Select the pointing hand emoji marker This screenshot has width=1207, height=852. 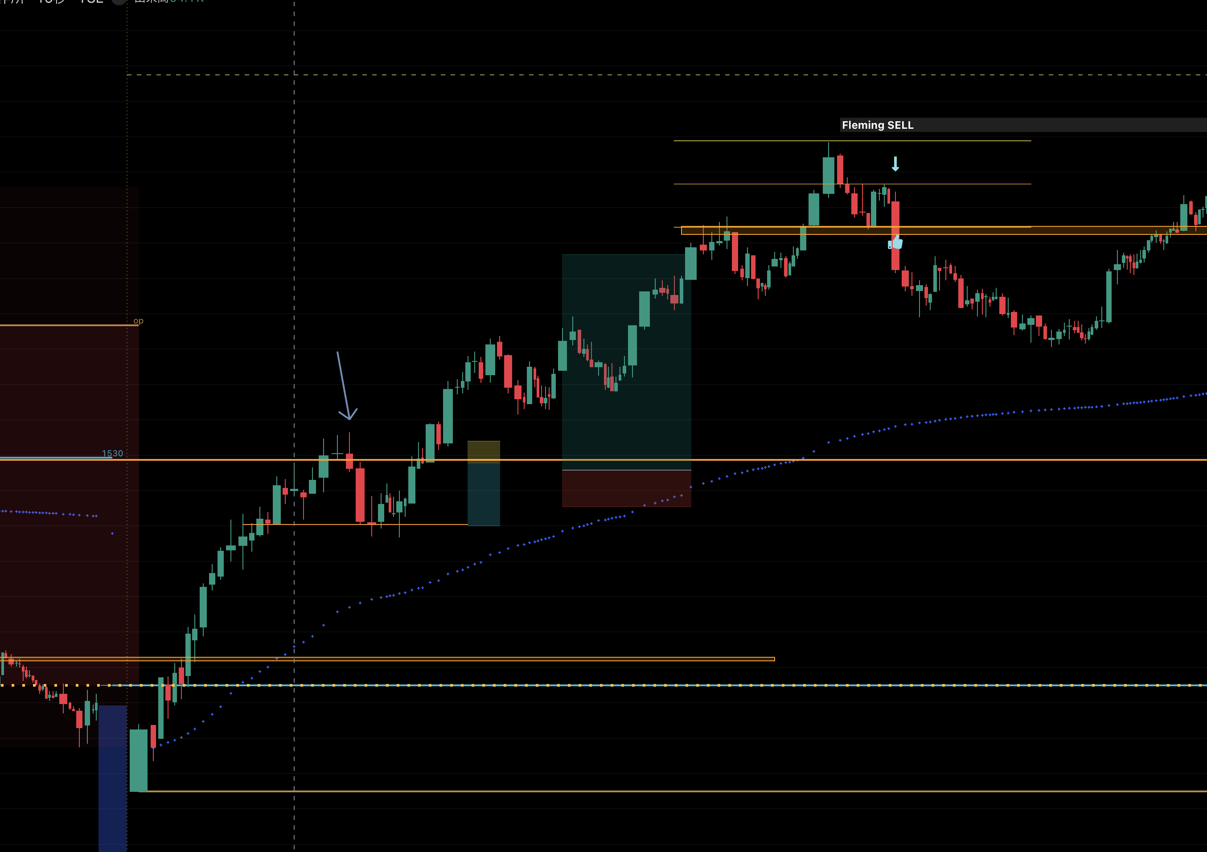coord(895,242)
